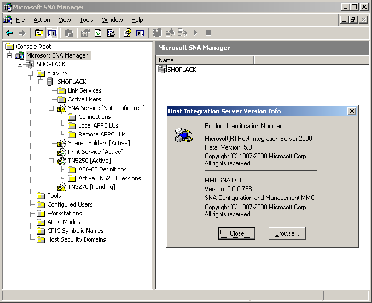Close the Version Info dialog with the X

[x=352, y=111]
